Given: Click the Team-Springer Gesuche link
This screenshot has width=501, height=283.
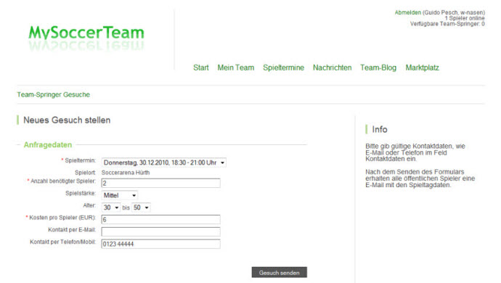Looking at the screenshot, I should pos(53,94).
